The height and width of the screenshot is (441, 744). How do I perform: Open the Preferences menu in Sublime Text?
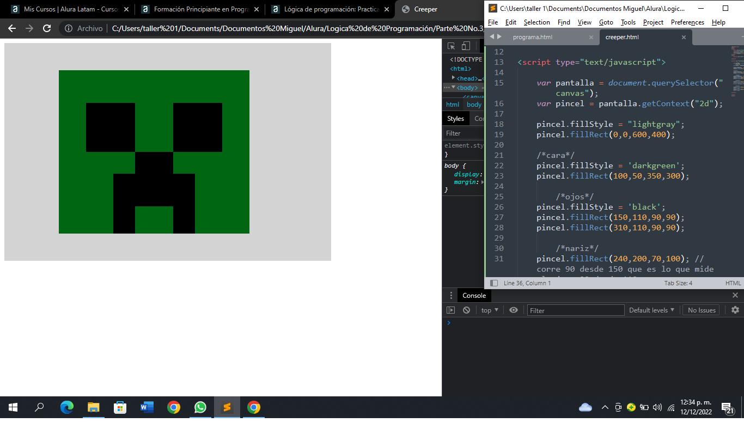pos(687,22)
